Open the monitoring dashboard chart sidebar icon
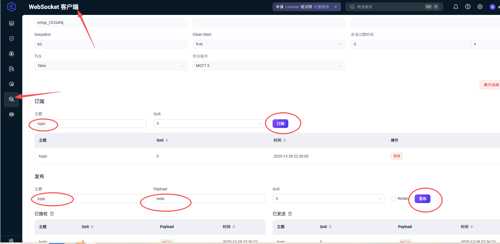 click(x=11, y=23)
